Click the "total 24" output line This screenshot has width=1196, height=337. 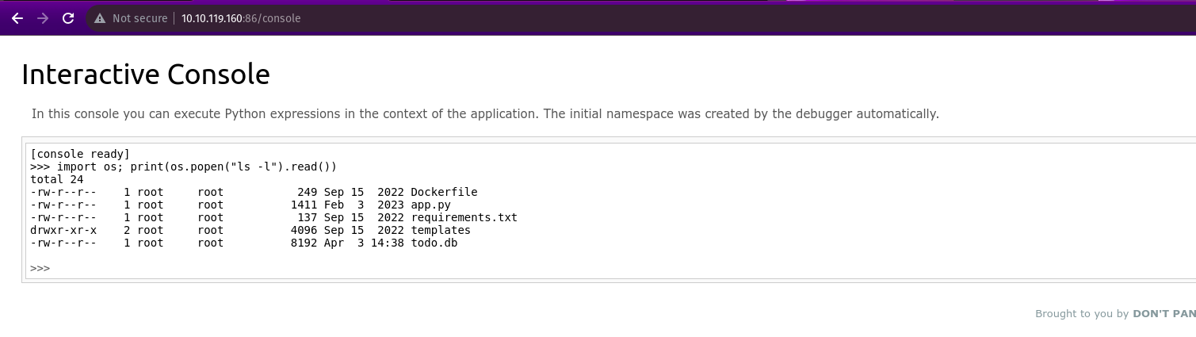coord(57,179)
